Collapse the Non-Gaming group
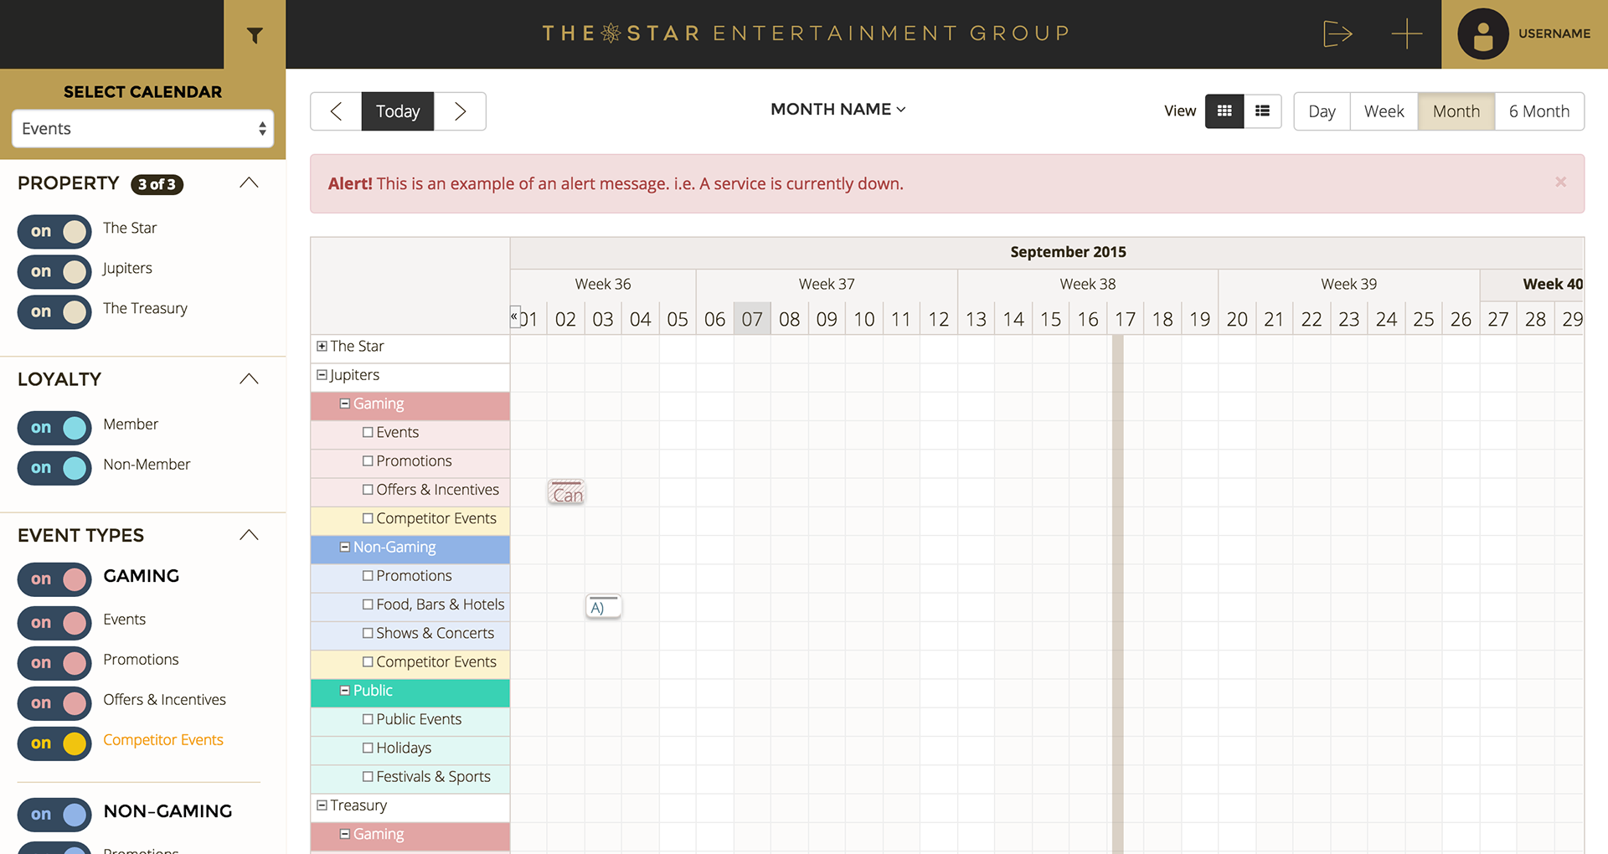The image size is (1608, 854). point(344,547)
